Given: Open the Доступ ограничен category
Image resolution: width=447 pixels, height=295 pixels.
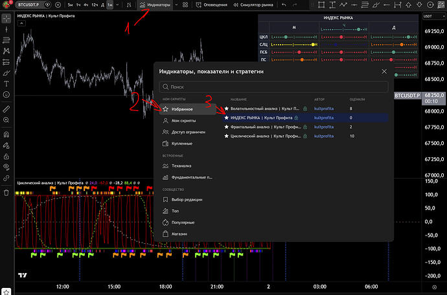Looking at the screenshot, I should pos(188,132).
